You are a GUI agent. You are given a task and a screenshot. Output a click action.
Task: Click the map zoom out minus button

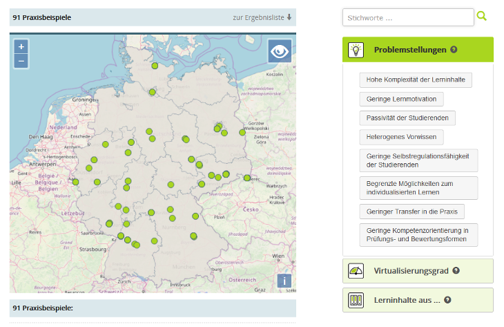(x=21, y=61)
